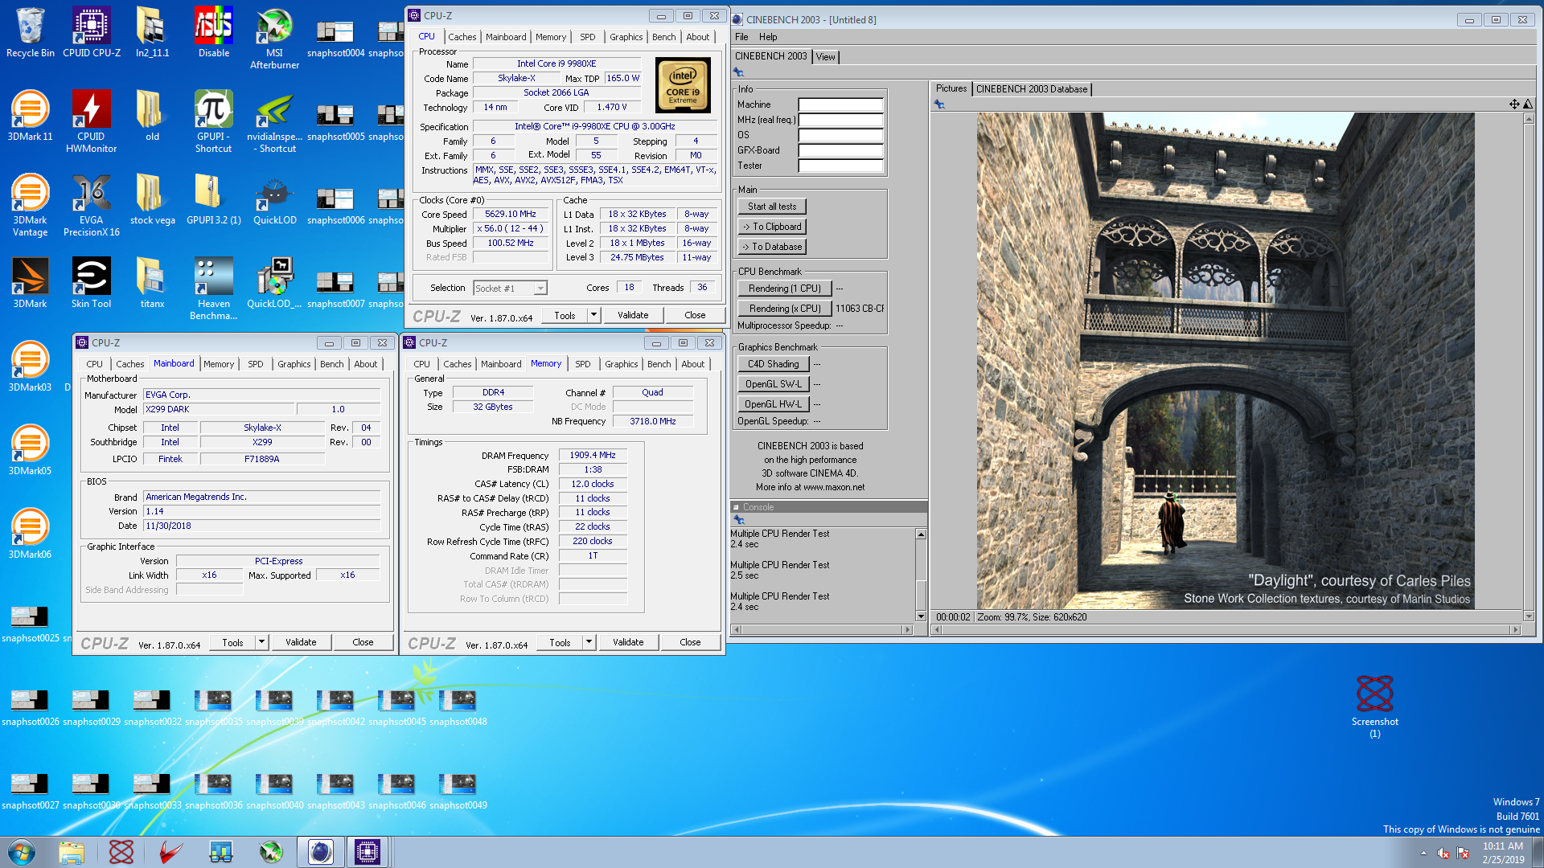Launch the Skin Tool icon
The image size is (1544, 868).
pos(91,284)
